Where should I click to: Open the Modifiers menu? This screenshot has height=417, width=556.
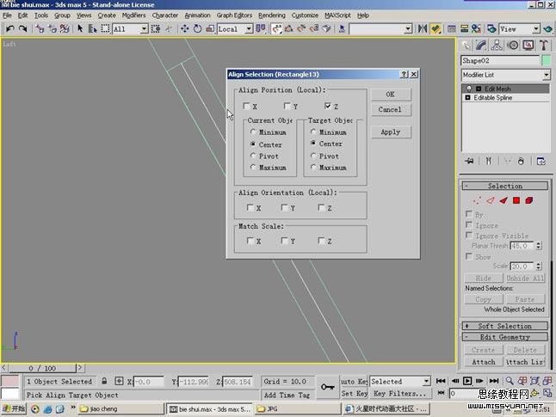133,15
